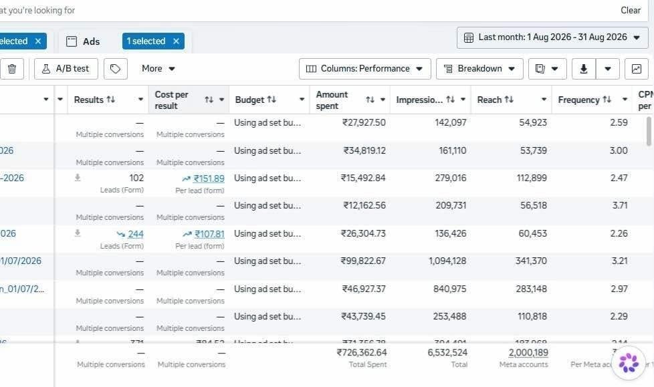Open the export options dropdown arrow
This screenshot has width=654, height=387.
point(608,68)
